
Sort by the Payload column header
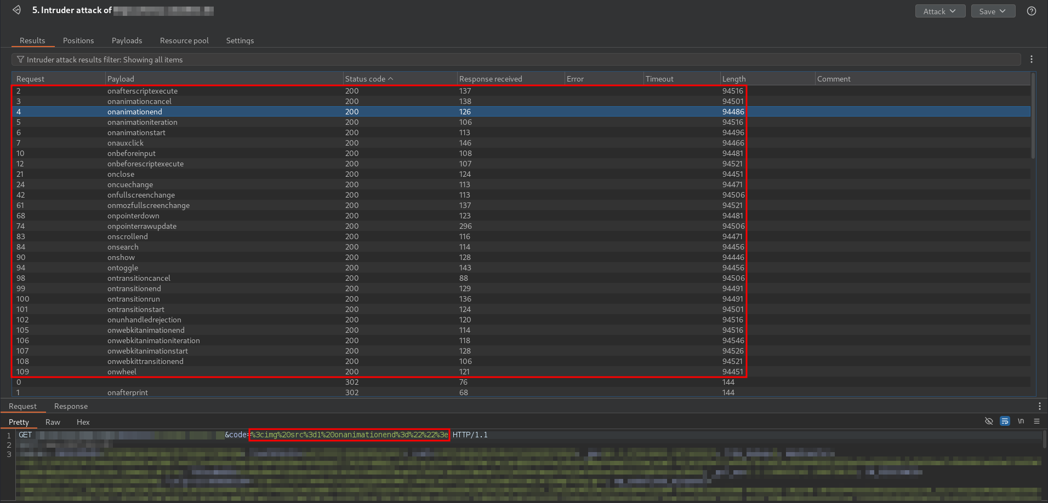[x=224, y=79]
